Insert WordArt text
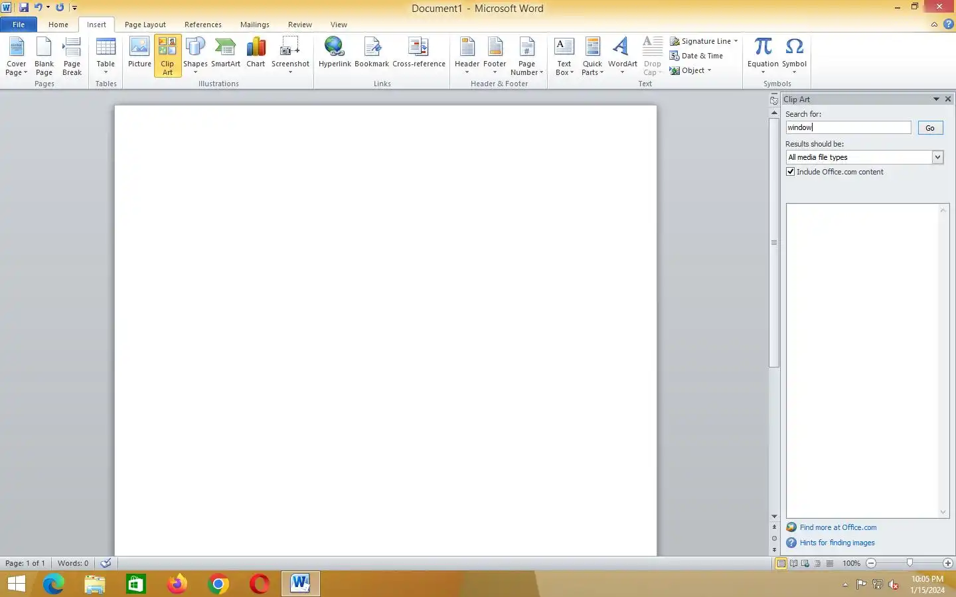 point(622,56)
